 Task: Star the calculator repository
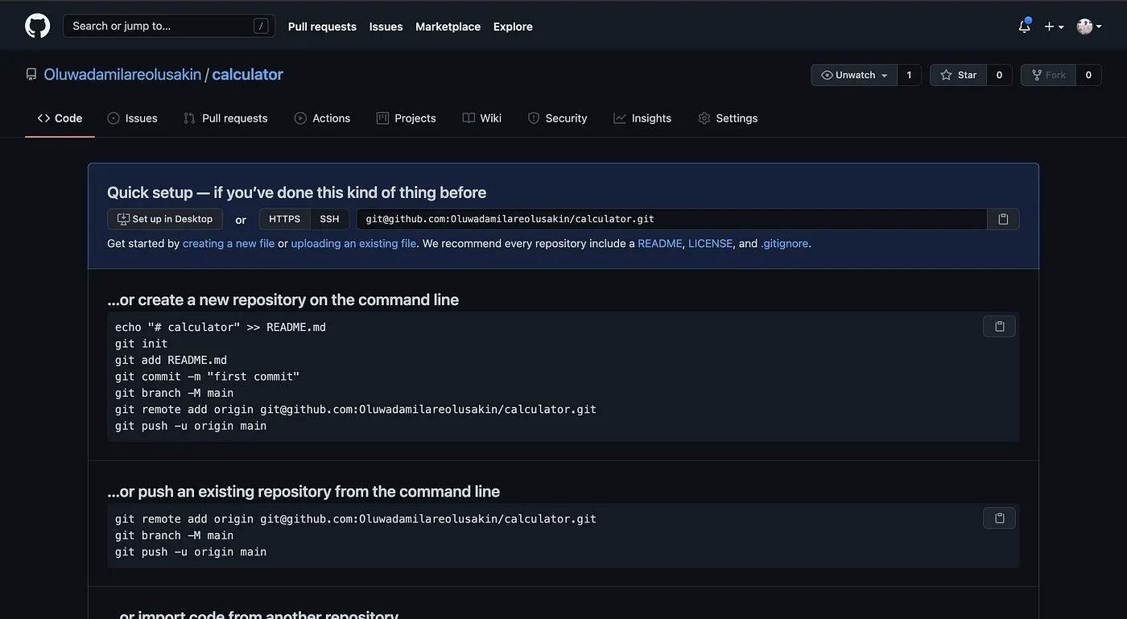[958, 75]
